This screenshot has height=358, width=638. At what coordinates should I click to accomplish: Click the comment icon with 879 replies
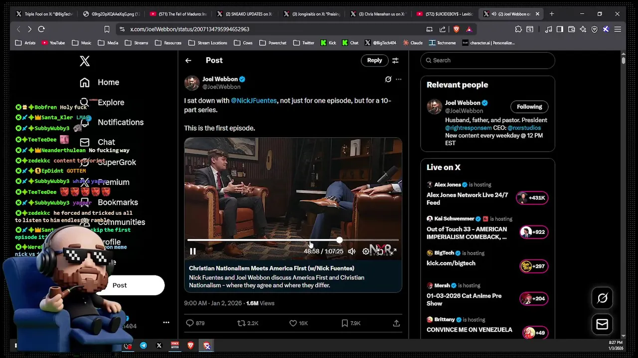(189, 323)
